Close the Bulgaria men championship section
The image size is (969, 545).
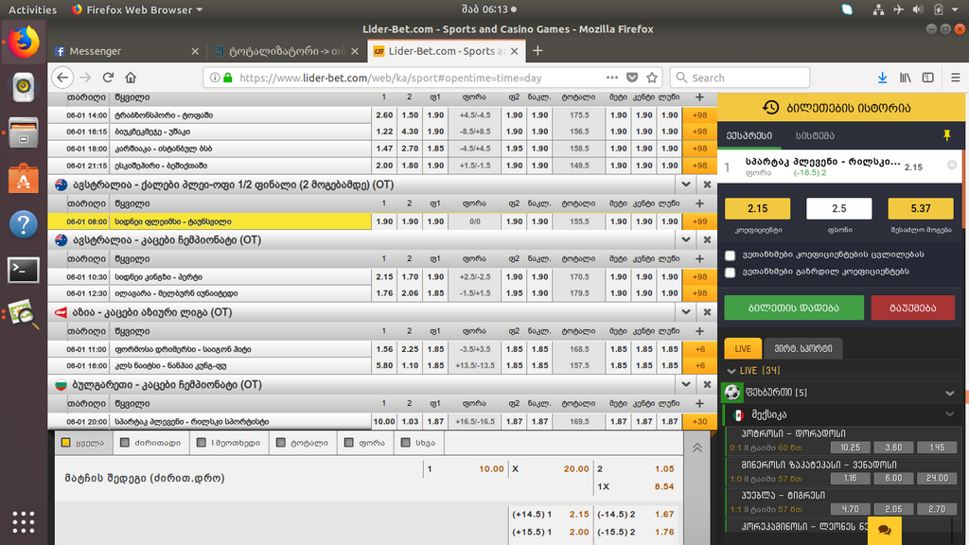707,384
